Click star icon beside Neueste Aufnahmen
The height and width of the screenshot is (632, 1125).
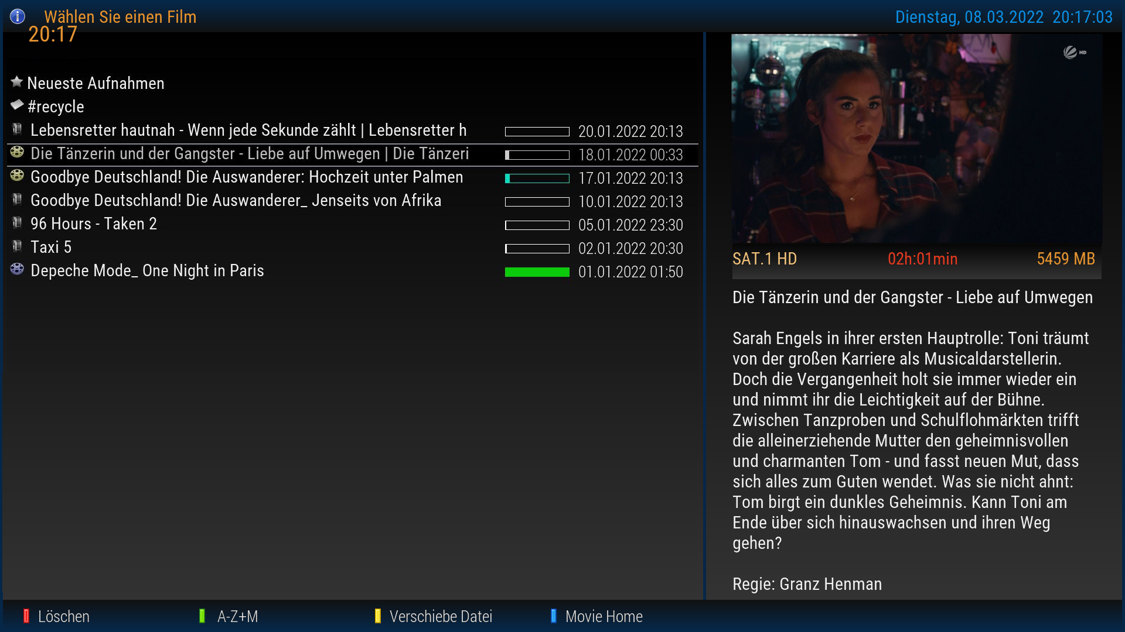point(17,82)
